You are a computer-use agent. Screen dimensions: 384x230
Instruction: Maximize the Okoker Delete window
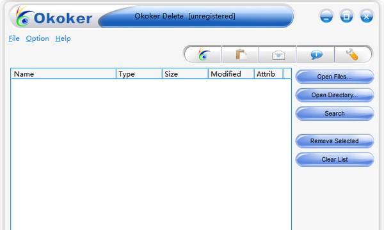346,17
